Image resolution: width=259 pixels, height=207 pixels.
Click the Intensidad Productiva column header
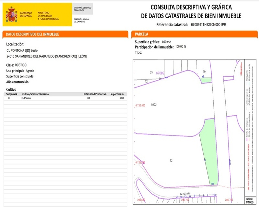coord(95,94)
